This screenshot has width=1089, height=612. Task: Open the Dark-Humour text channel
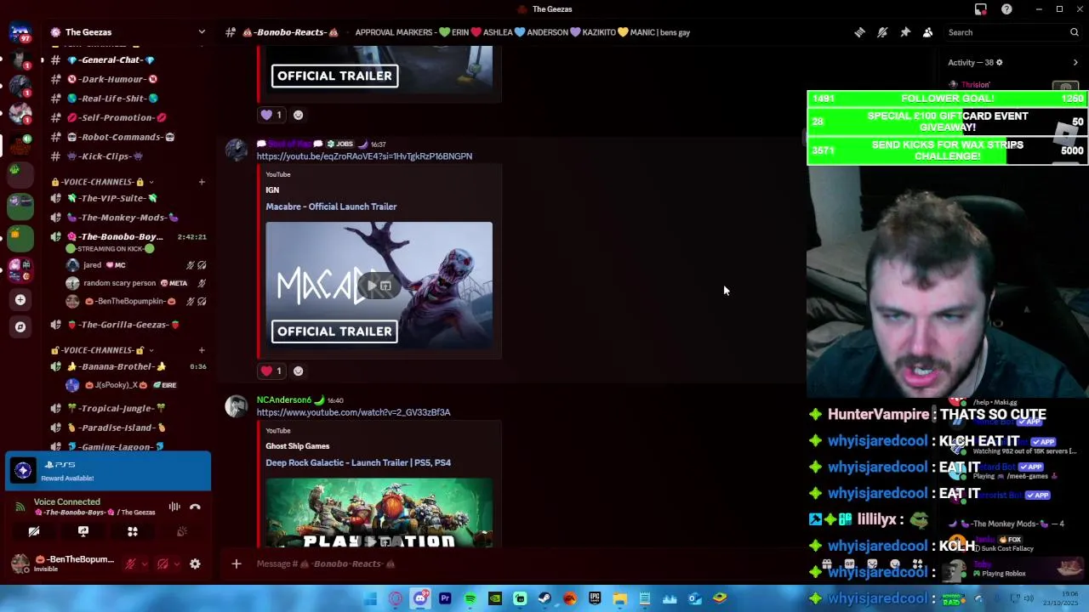pos(111,79)
